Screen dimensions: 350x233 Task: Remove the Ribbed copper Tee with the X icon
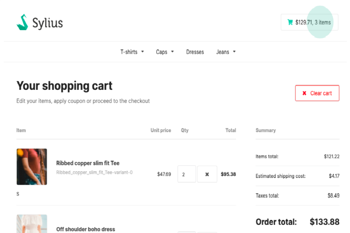pyautogui.click(x=207, y=174)
